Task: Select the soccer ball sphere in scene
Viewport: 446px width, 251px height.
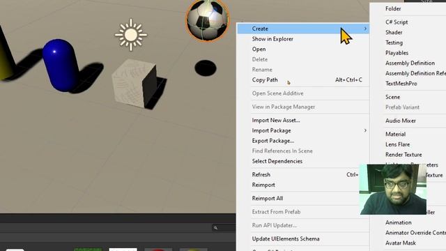Action: pyautogui.click(x=208, y=20)
